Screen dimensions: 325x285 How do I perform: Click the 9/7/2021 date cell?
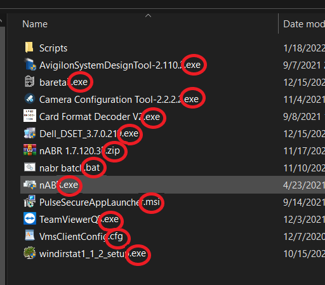[304, 65]
